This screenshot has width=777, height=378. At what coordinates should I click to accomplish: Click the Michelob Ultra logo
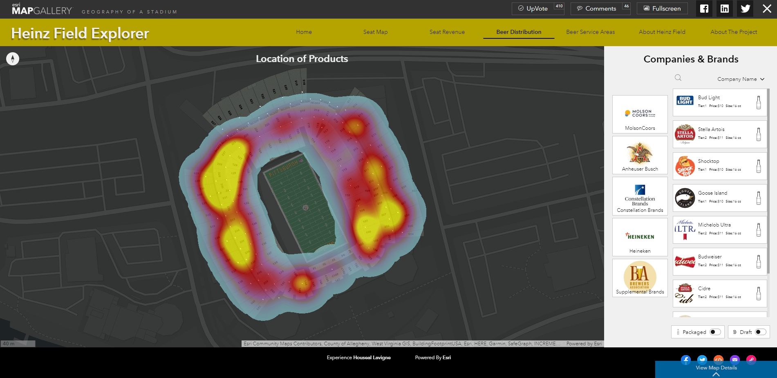(x=685, y=230)
